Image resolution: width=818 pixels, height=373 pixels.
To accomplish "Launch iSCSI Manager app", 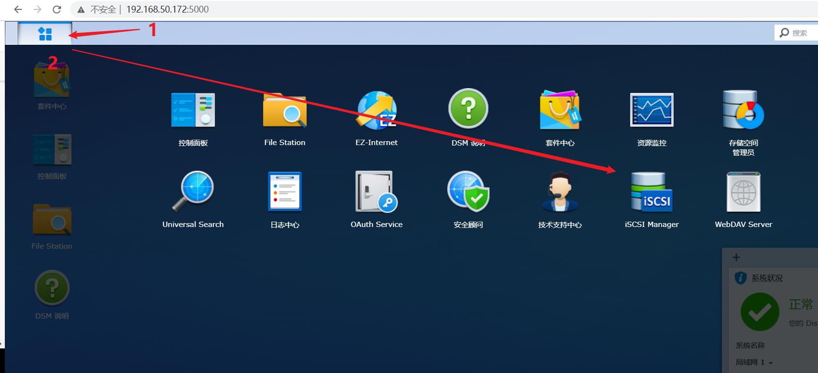I will click(x=652, y=192).
